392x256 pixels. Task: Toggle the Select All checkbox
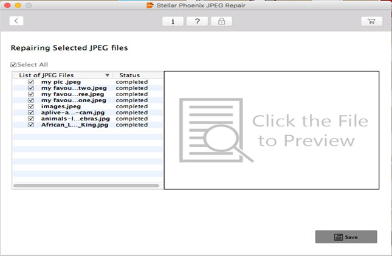pos(13,65)
